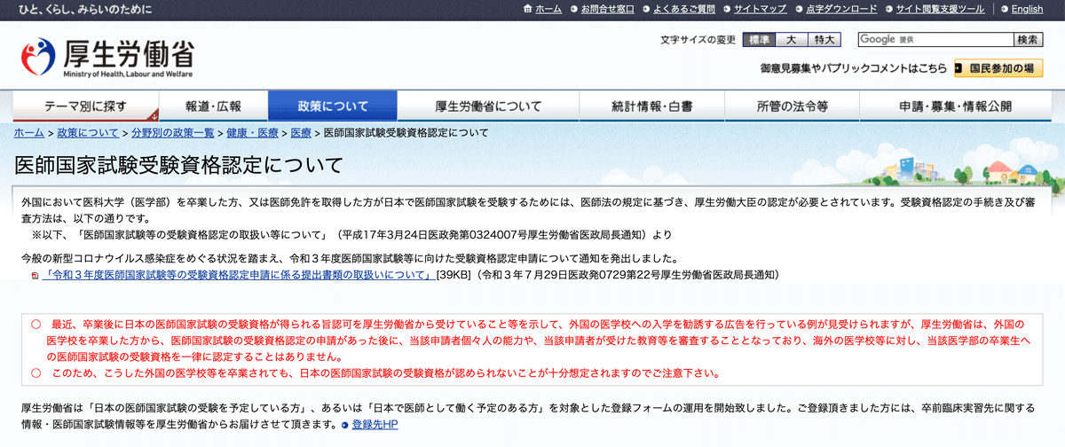
Task: Click the 文字サイズの変更 label
Action: click(x=698, y=40)
